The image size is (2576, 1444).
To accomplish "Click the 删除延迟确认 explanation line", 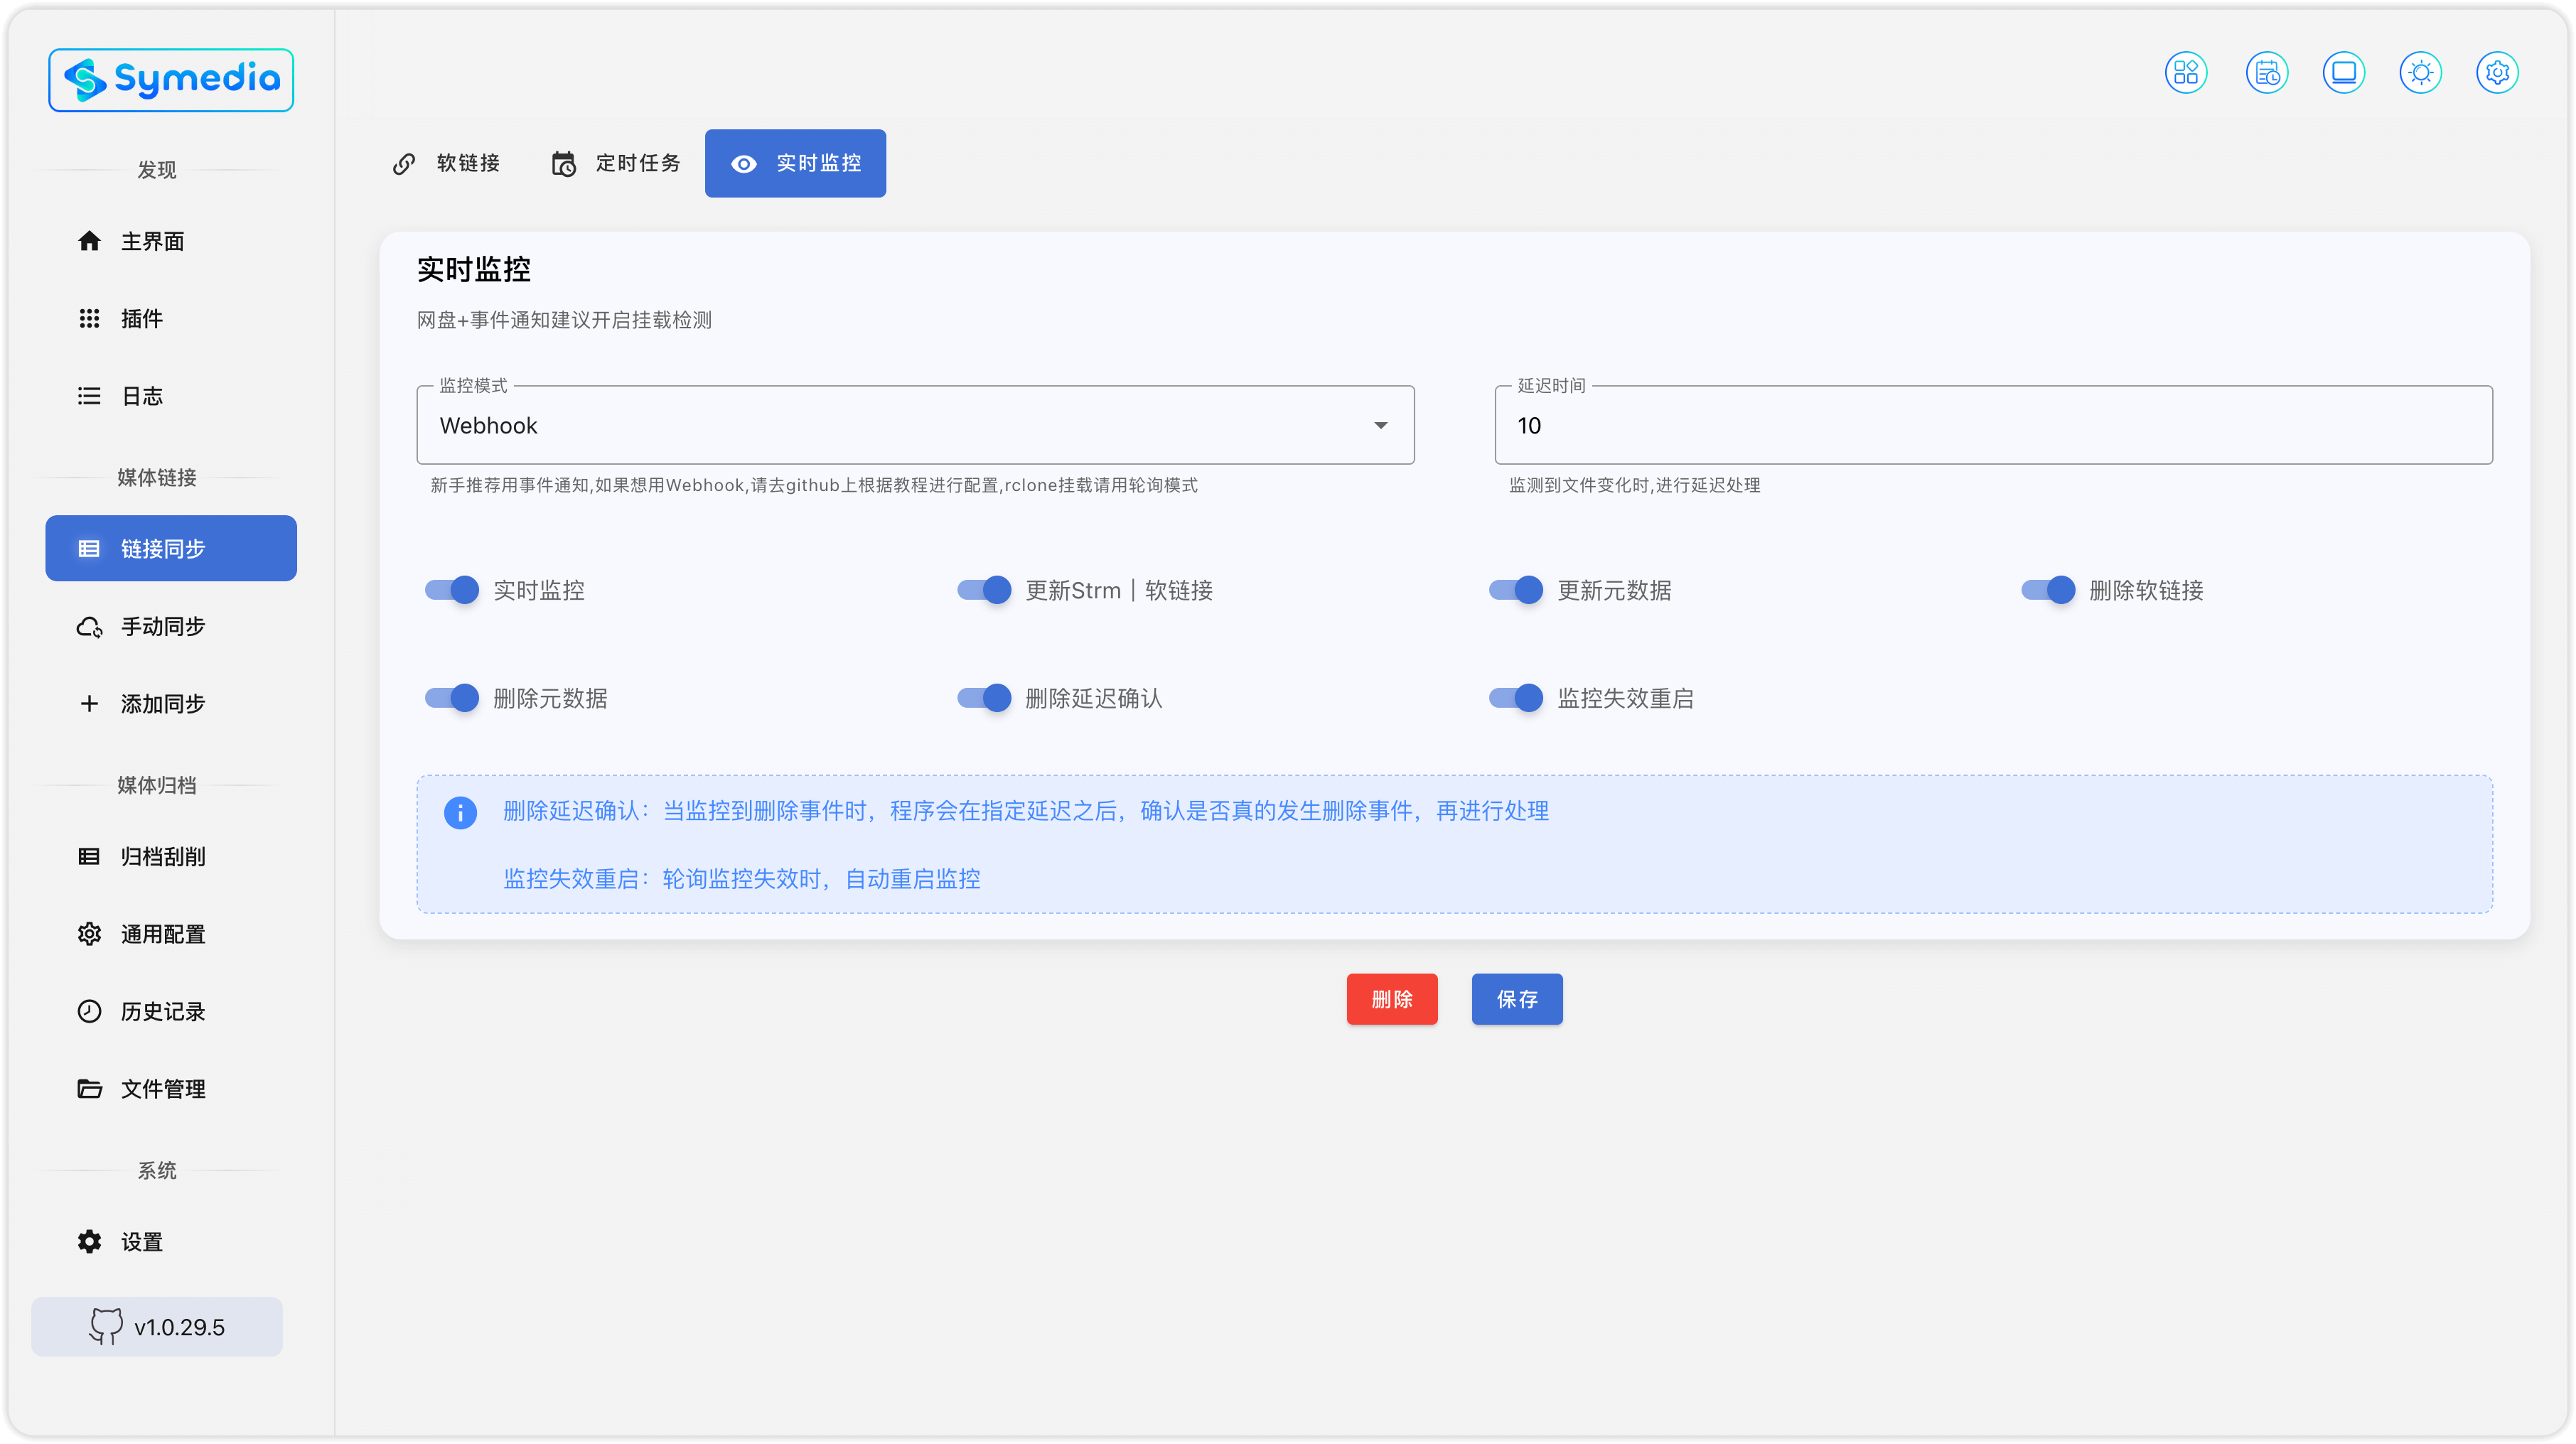I will (x=1026, y=811).
